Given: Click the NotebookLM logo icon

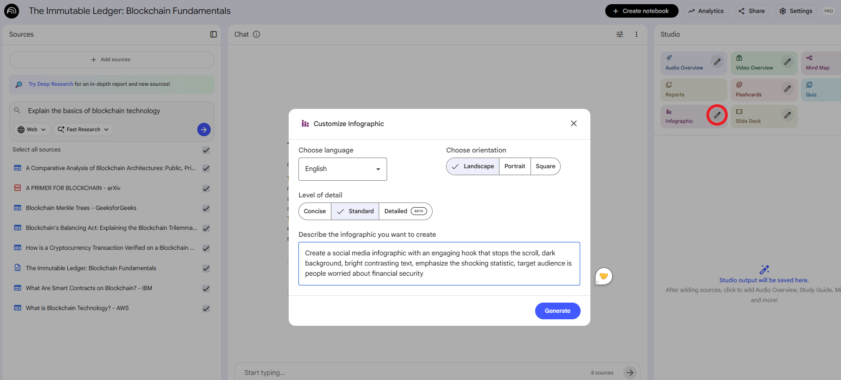Looking at the screenshot, I should tap(12, 11).
